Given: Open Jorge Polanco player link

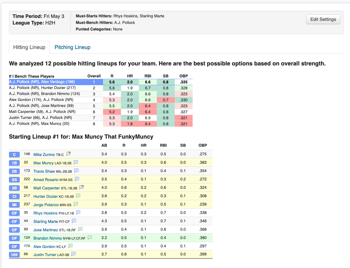Looking at the screenshot, I should pos(46,205).
